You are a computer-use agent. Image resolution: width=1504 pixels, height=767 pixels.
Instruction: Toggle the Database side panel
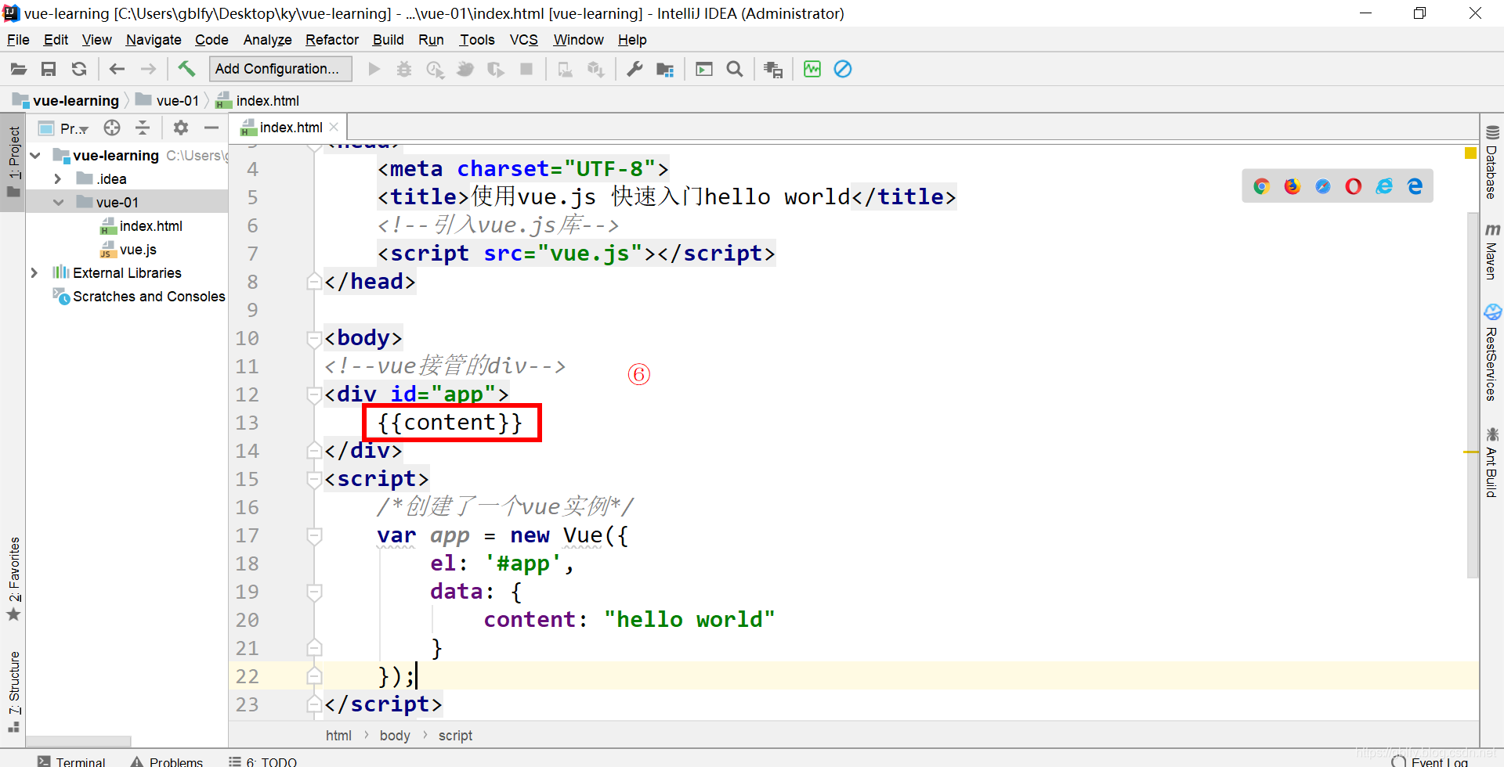(1492, 162)
